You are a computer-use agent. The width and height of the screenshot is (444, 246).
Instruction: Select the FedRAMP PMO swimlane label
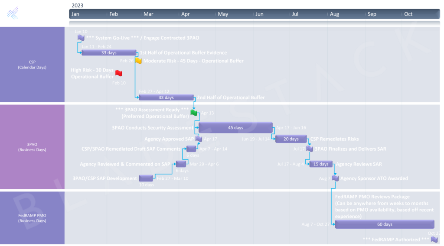pos(32,218)
